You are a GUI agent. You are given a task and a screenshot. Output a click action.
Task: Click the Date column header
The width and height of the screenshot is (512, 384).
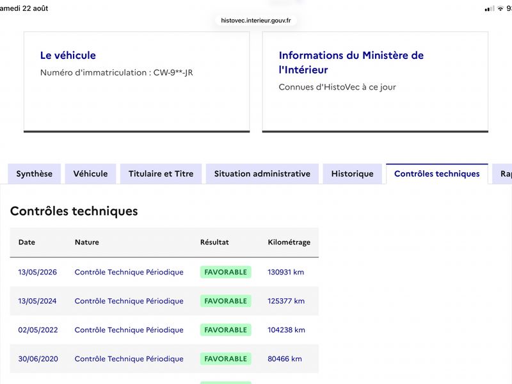coord(27,243)
